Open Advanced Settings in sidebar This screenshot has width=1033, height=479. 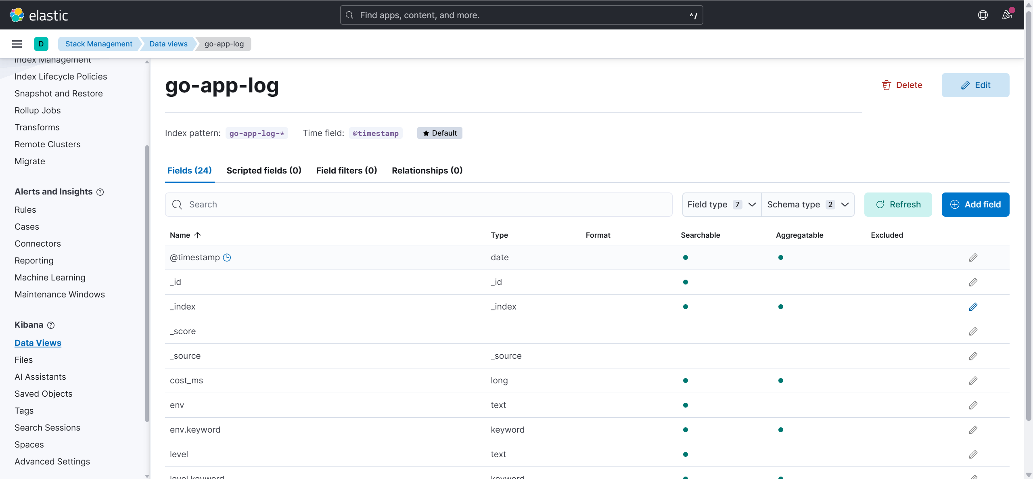pyautogui.click(x=52, y=462)
